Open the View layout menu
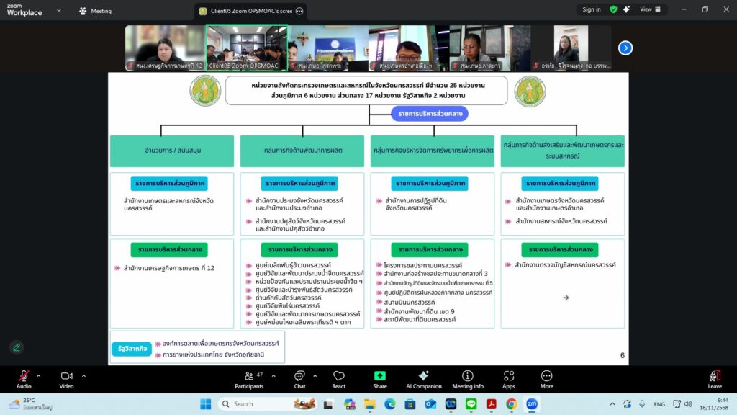 pyautogui.click(x=649, y=9)
